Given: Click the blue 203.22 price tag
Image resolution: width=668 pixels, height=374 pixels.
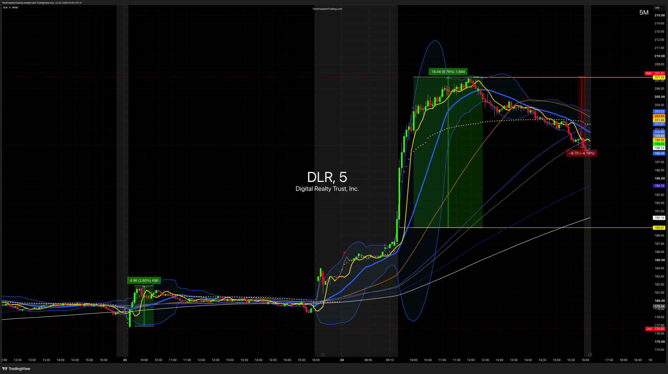Looking at the screenshot, I should tap(659, 112).
